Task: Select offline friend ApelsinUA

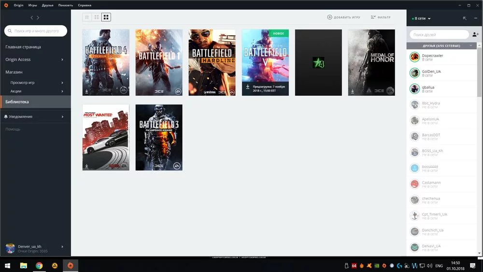Action: (x=441, y=121)
